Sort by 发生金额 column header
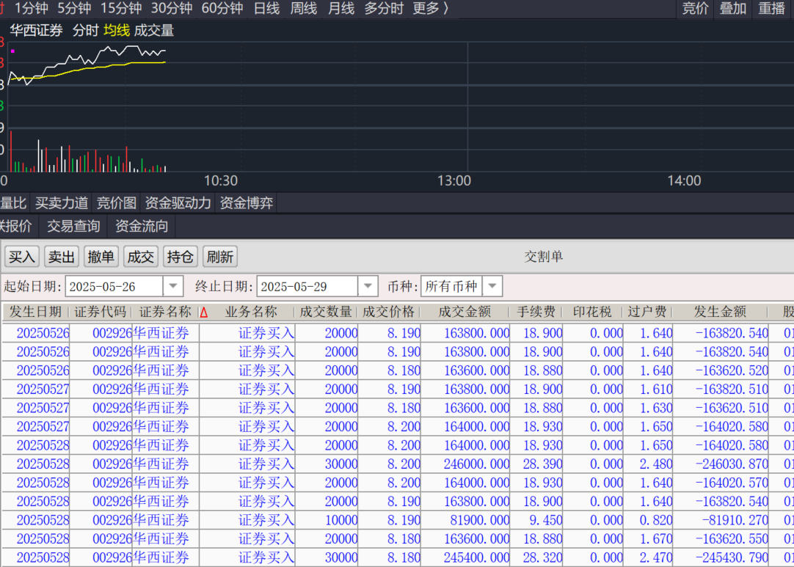Viewport: 794px width, 567px height. pos(720,312)
